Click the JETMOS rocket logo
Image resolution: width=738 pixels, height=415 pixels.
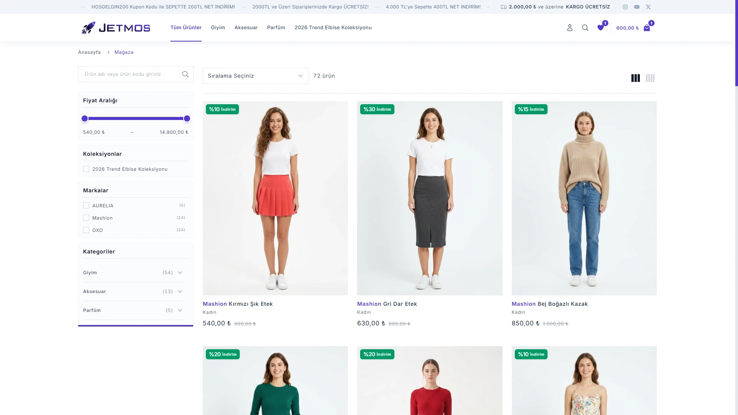point(116,28)
